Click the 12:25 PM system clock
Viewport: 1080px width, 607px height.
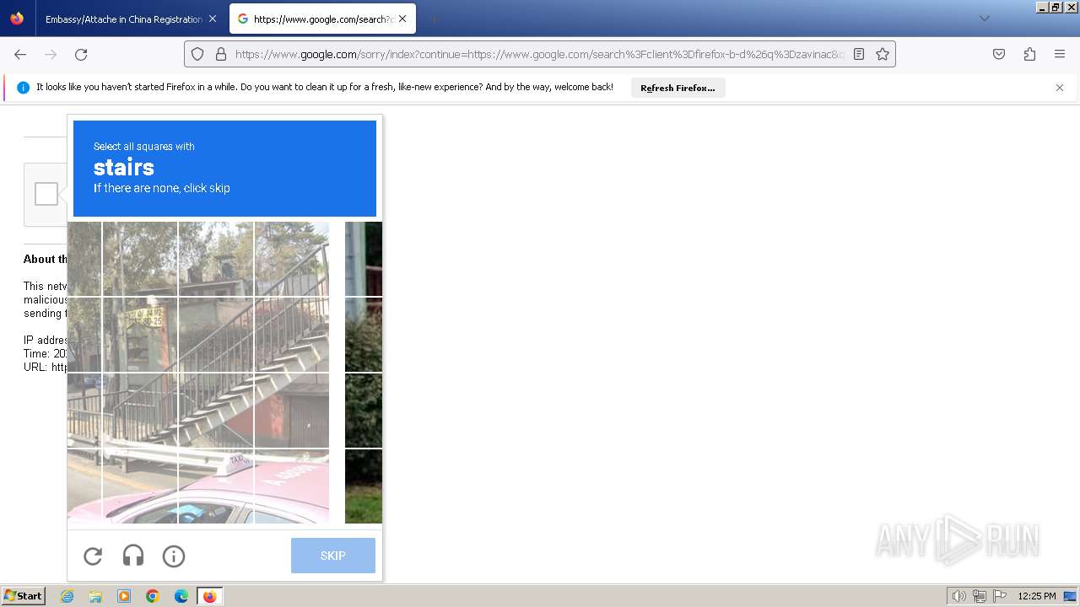(1037, 596)
